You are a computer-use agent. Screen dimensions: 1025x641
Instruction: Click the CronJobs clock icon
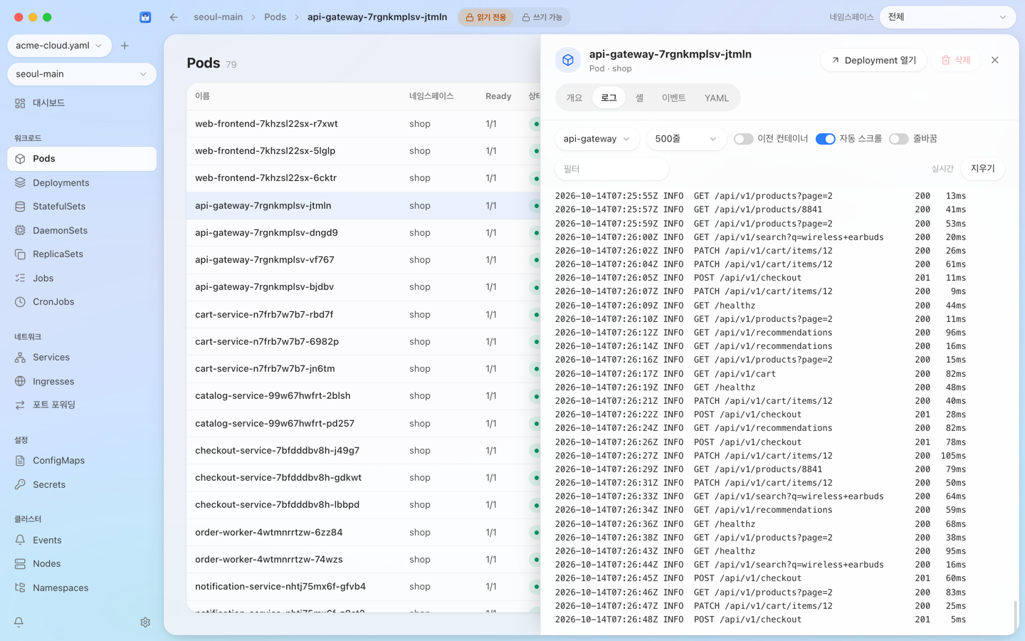[x=20, y=302]
